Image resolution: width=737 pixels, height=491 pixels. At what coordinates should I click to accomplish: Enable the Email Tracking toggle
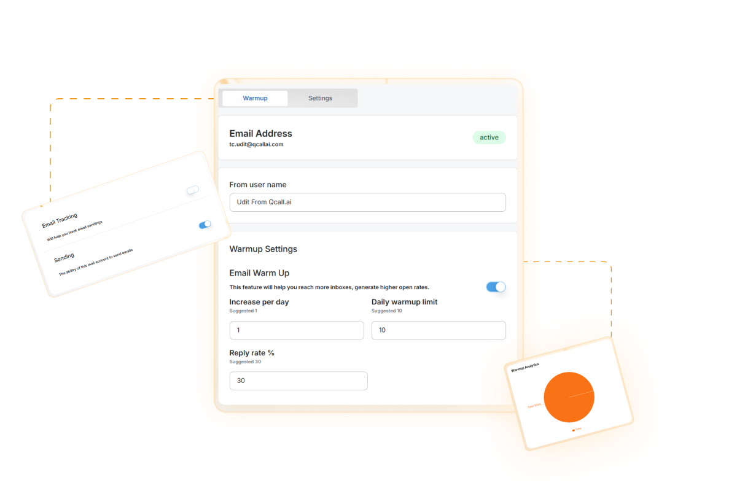193,190
